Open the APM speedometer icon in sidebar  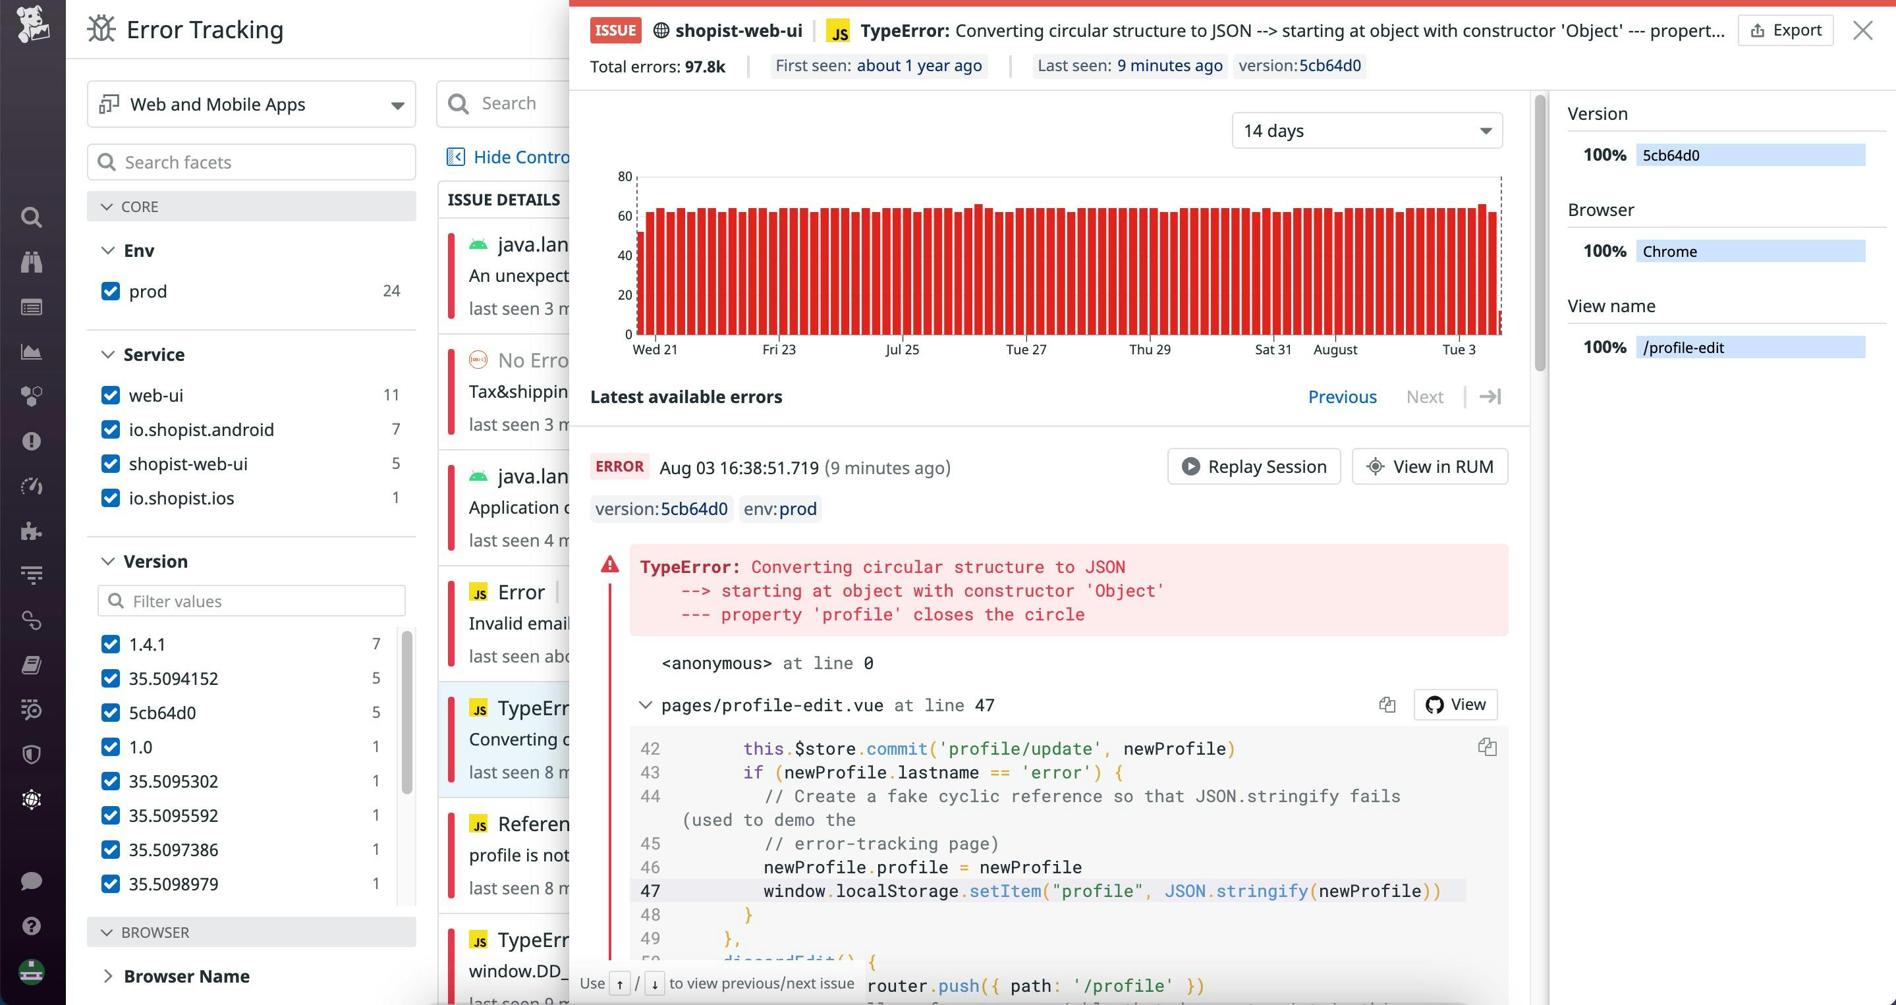click(30, 485)
